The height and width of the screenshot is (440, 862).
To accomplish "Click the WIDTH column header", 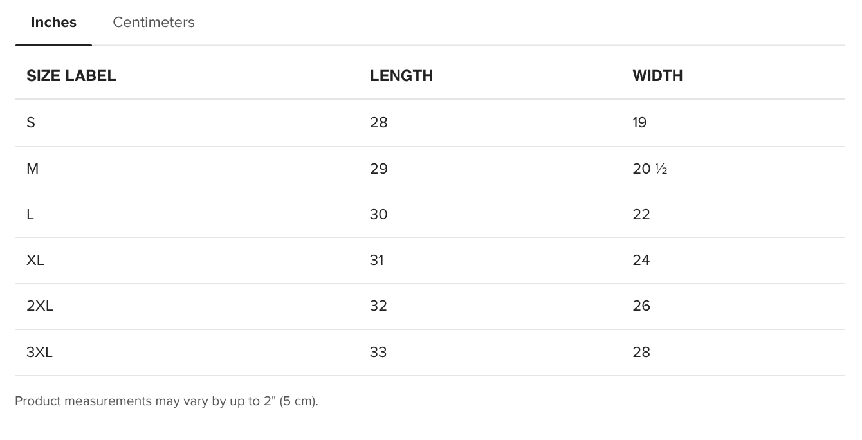I will pos(657,76).
